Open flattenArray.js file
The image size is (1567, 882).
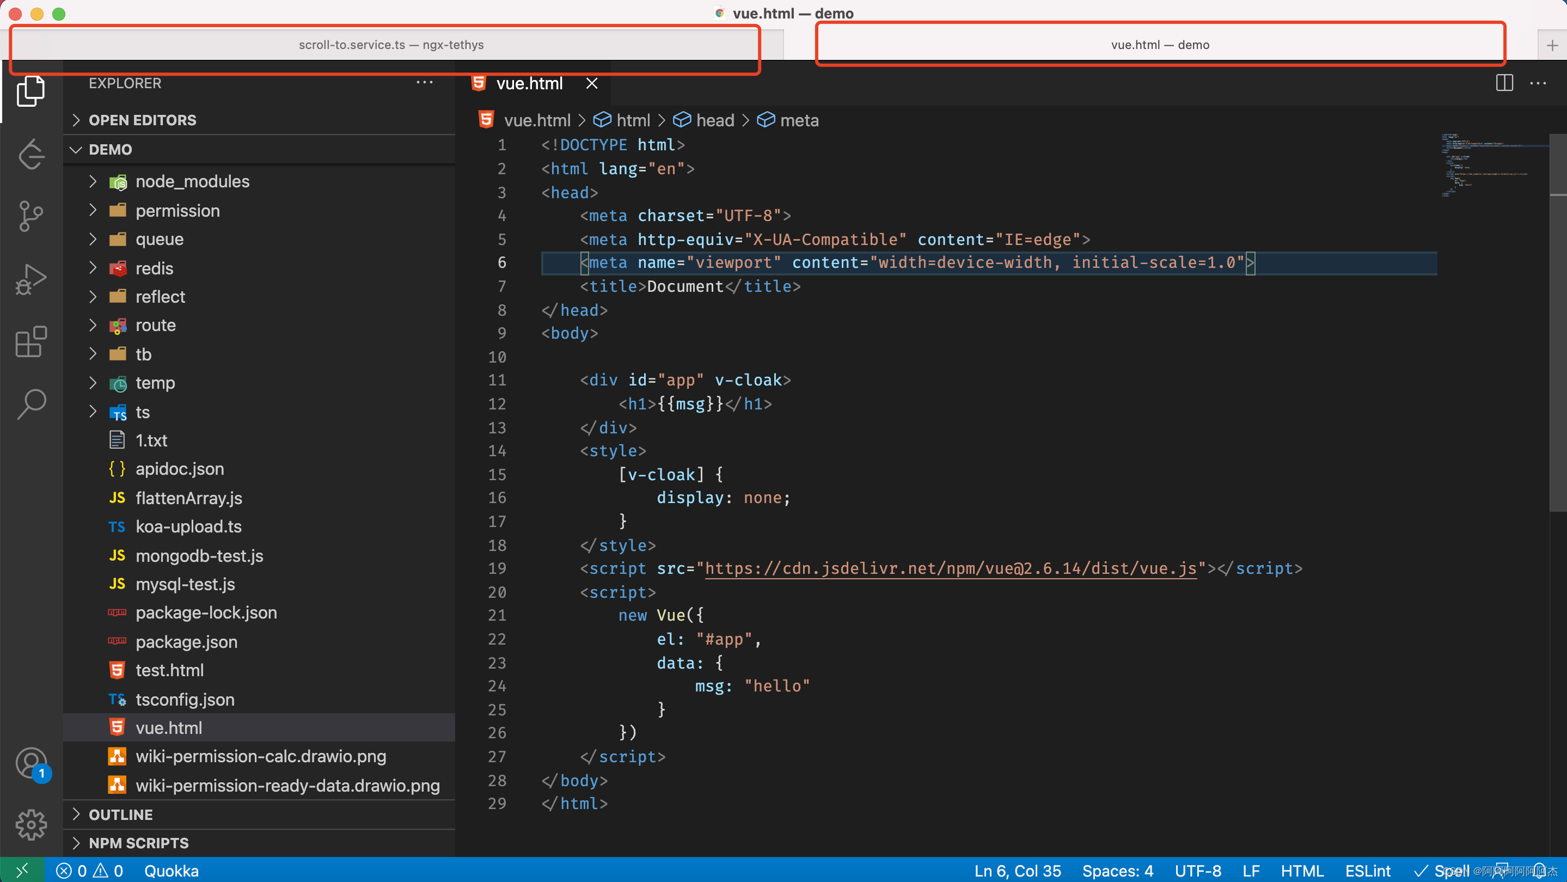point(259,498)
